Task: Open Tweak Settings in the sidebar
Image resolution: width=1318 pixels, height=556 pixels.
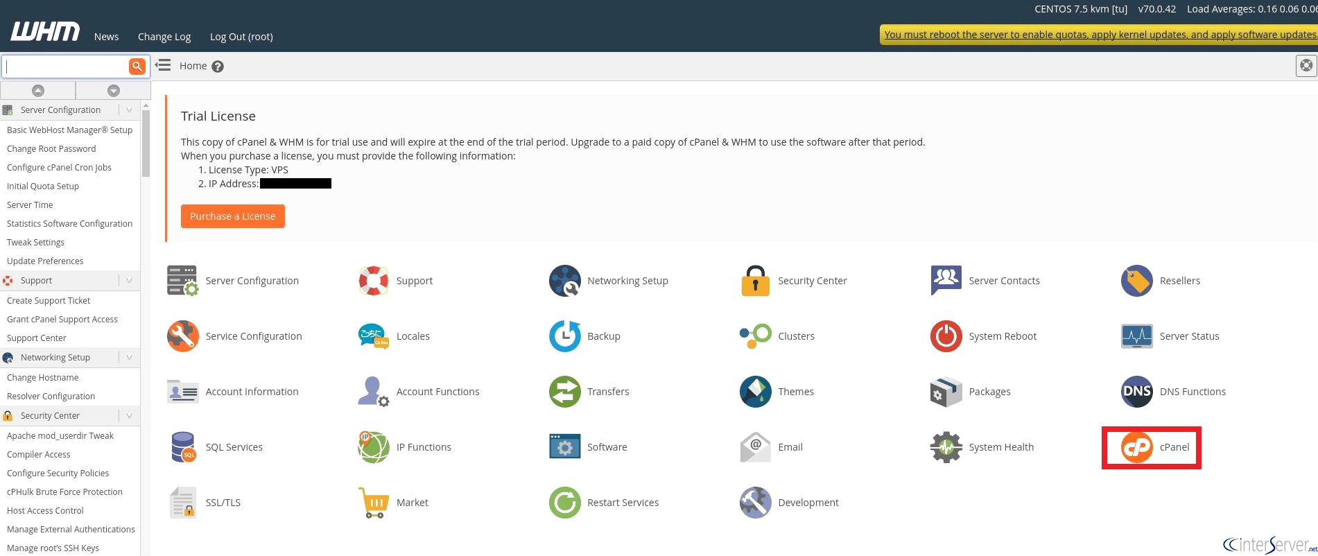Action: point(35,243)
